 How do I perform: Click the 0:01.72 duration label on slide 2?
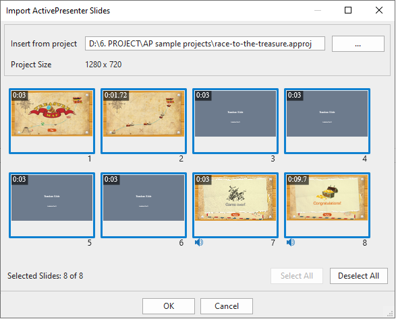tap(116, 96)
